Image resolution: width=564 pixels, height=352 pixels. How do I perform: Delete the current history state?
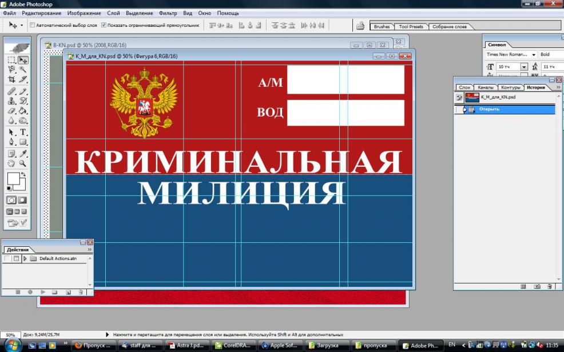pos(550,286)
